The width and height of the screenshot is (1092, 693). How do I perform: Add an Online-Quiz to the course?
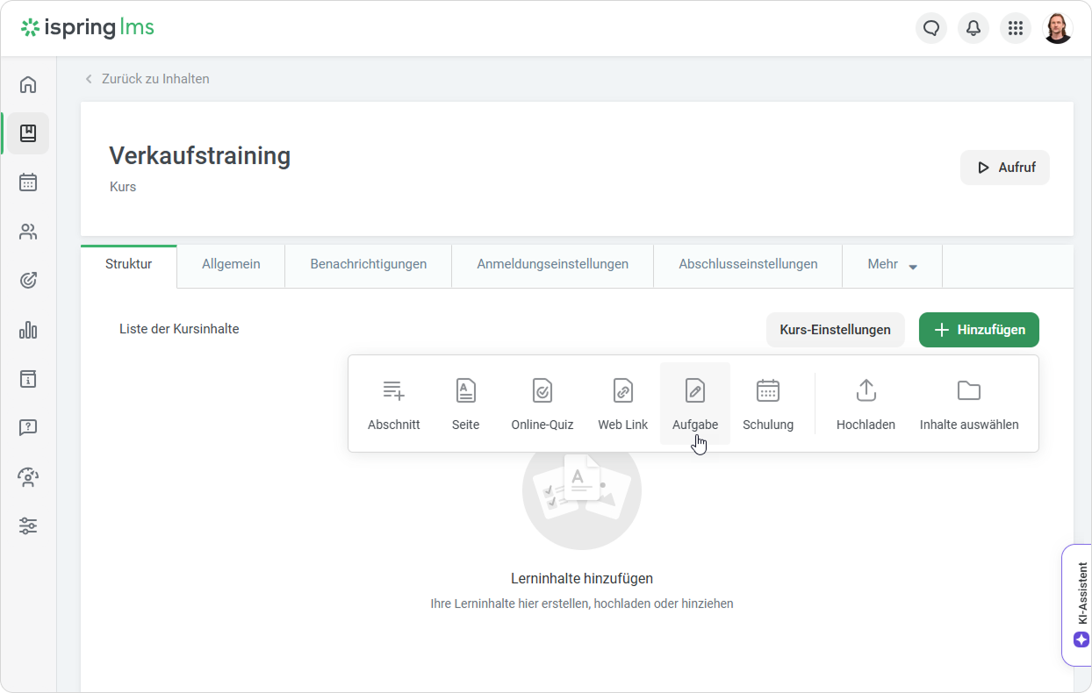pos(542,391)
